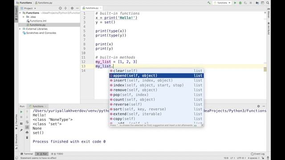This screenshot has height=160, width=285.
Task: Hide the Run panel with the minus icon
Action: click(x=264, y=106)
